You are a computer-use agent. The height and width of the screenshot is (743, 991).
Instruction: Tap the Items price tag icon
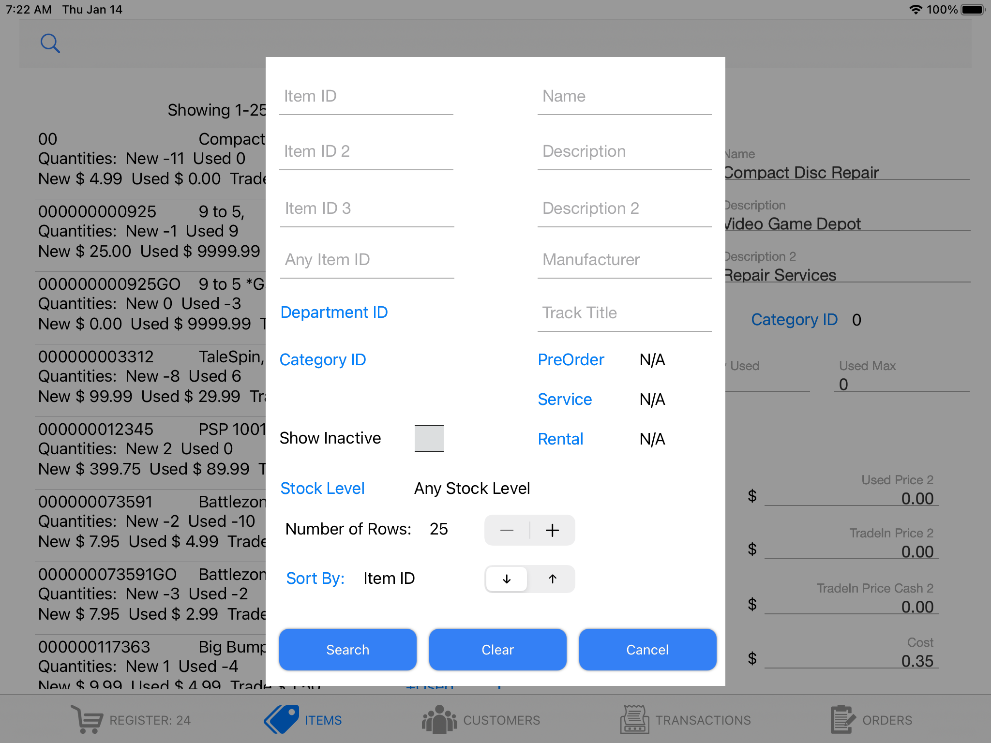tap(282, 719)
